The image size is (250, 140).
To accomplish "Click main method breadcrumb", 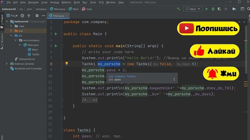I will coord(87,9).
